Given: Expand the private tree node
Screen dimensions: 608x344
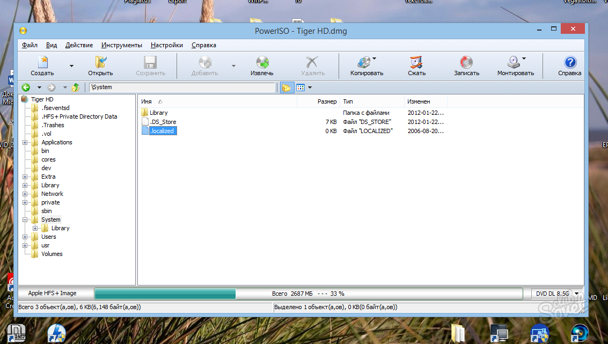Looking at the screenshot, I should (25, 202).
